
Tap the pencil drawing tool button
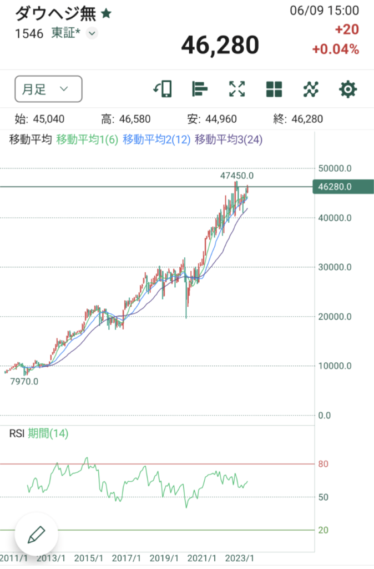(36, 535)
